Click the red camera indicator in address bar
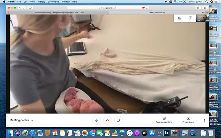 coord(144,8)
